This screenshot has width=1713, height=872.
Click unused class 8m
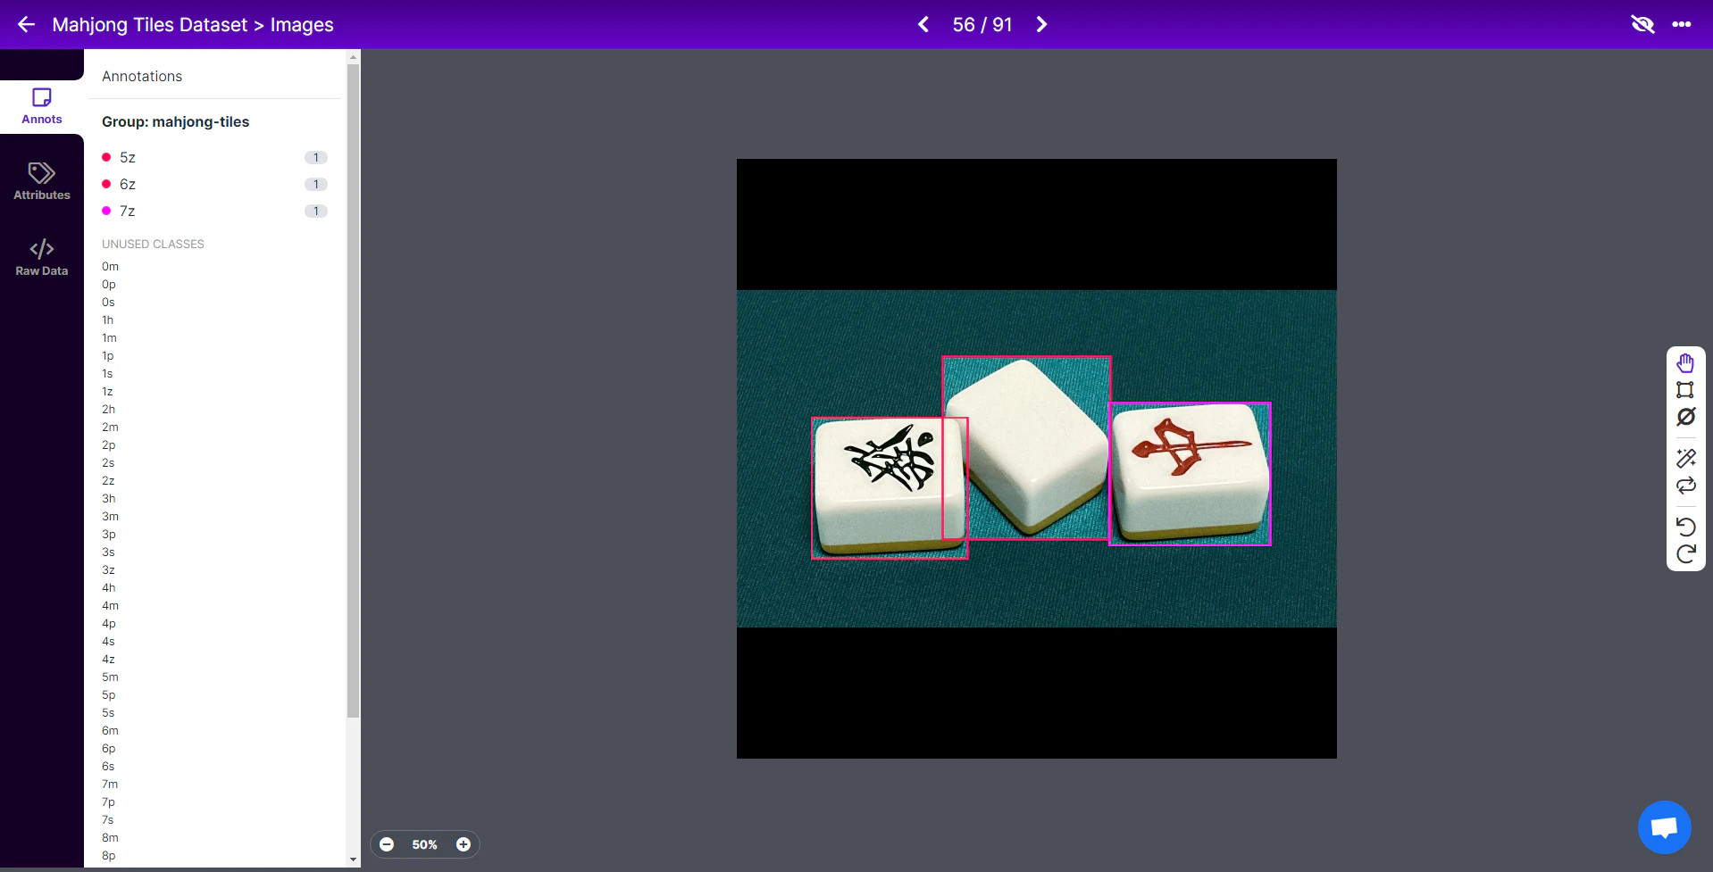[x=110, y=837]
